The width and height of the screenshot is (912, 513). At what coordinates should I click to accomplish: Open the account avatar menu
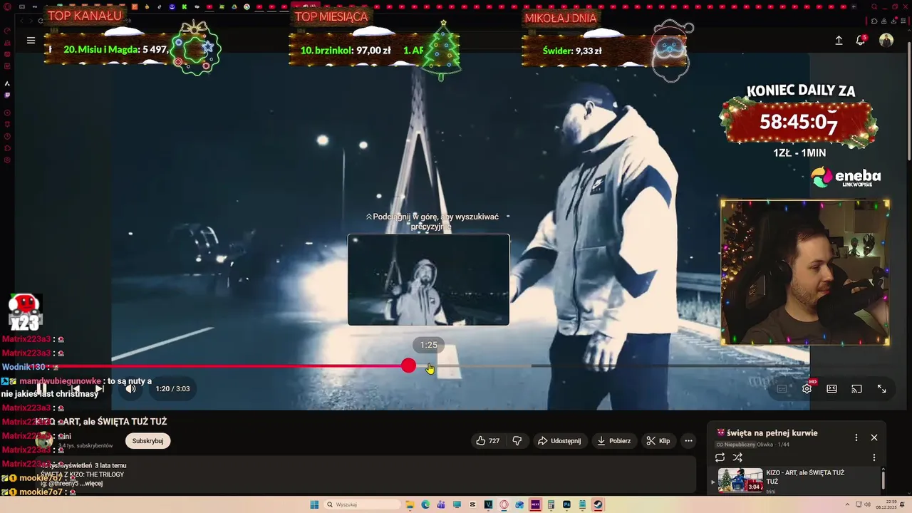point(886,41)
